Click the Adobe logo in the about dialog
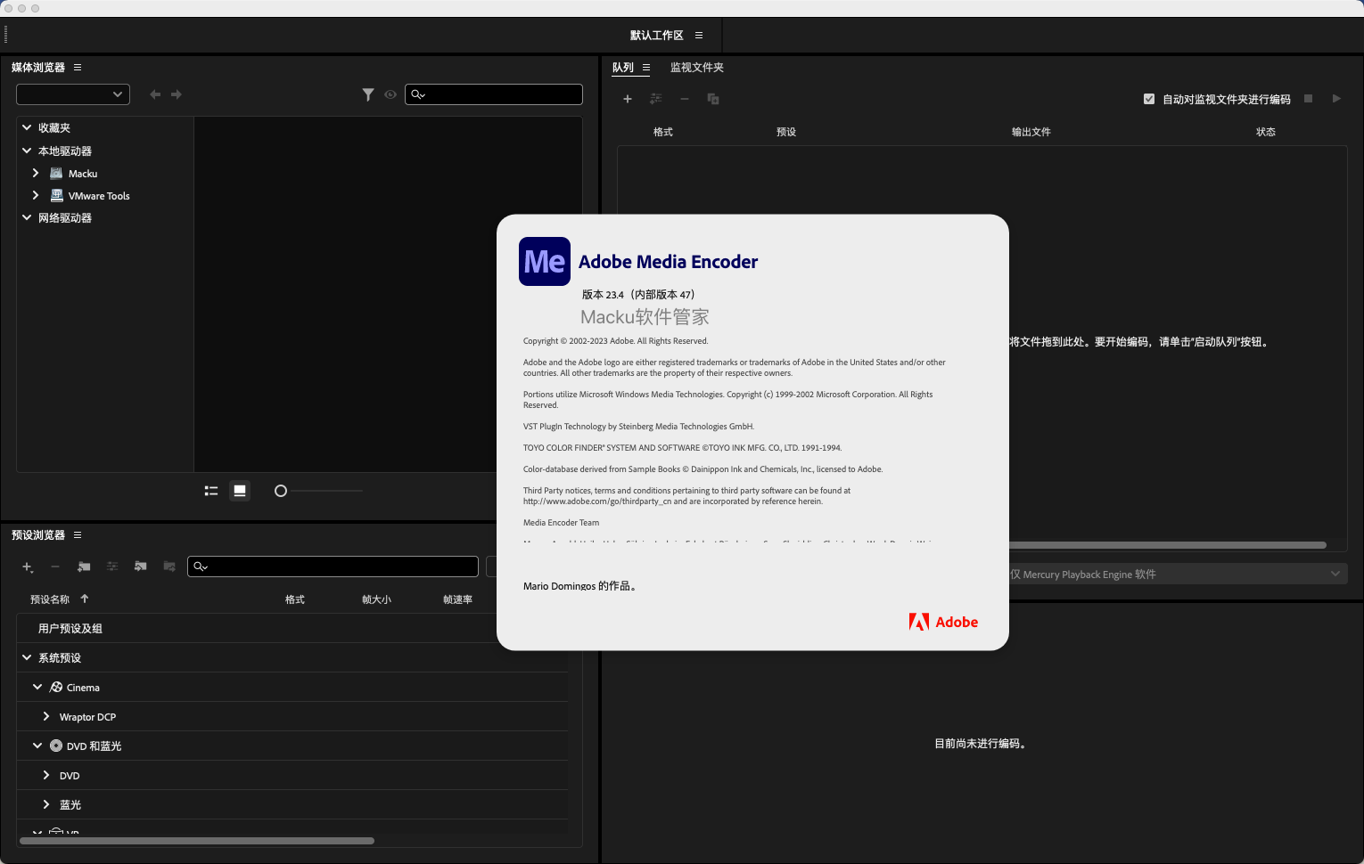The image size is (1364, 864). coord(943,622)
